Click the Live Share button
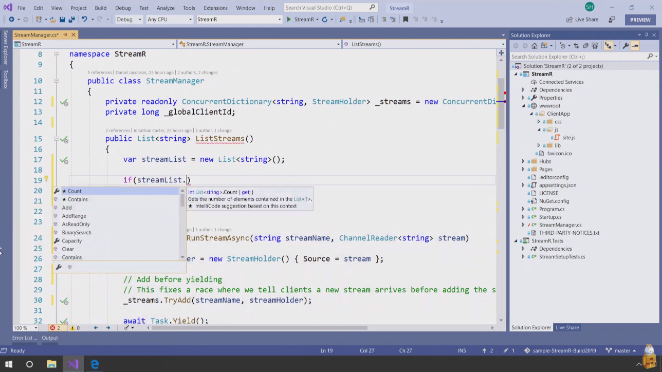 (582, 20)
